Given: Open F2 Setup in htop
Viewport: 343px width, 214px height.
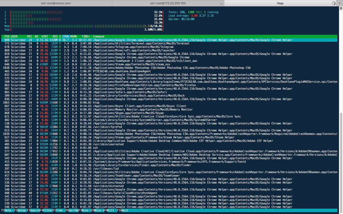Looking at the screenshot, I should tap(20, 211).
